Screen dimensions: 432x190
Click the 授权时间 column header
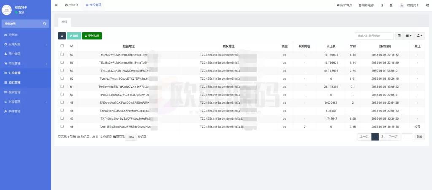pos(385,46)
